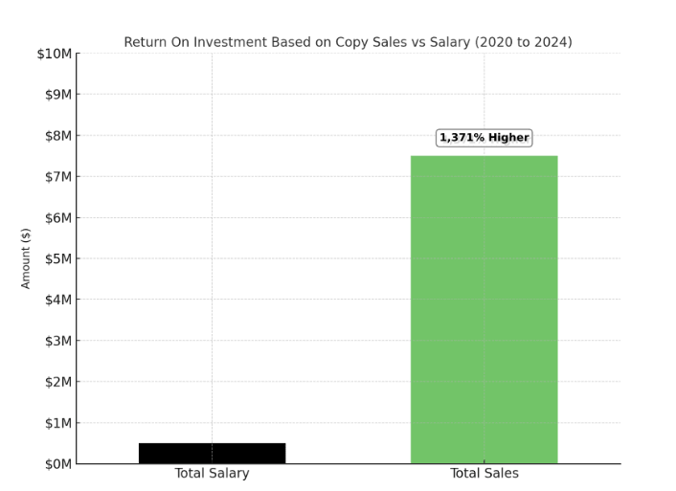The width and height of the screenshot is (676, 491).
Task: Click the $7M y-axis tick label
Action: click(56, 177)
